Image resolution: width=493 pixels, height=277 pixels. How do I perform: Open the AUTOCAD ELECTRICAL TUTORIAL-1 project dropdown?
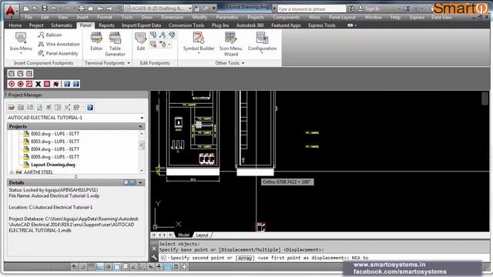click(142, 118)
